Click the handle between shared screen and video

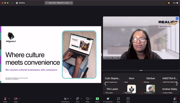(102, 54)
